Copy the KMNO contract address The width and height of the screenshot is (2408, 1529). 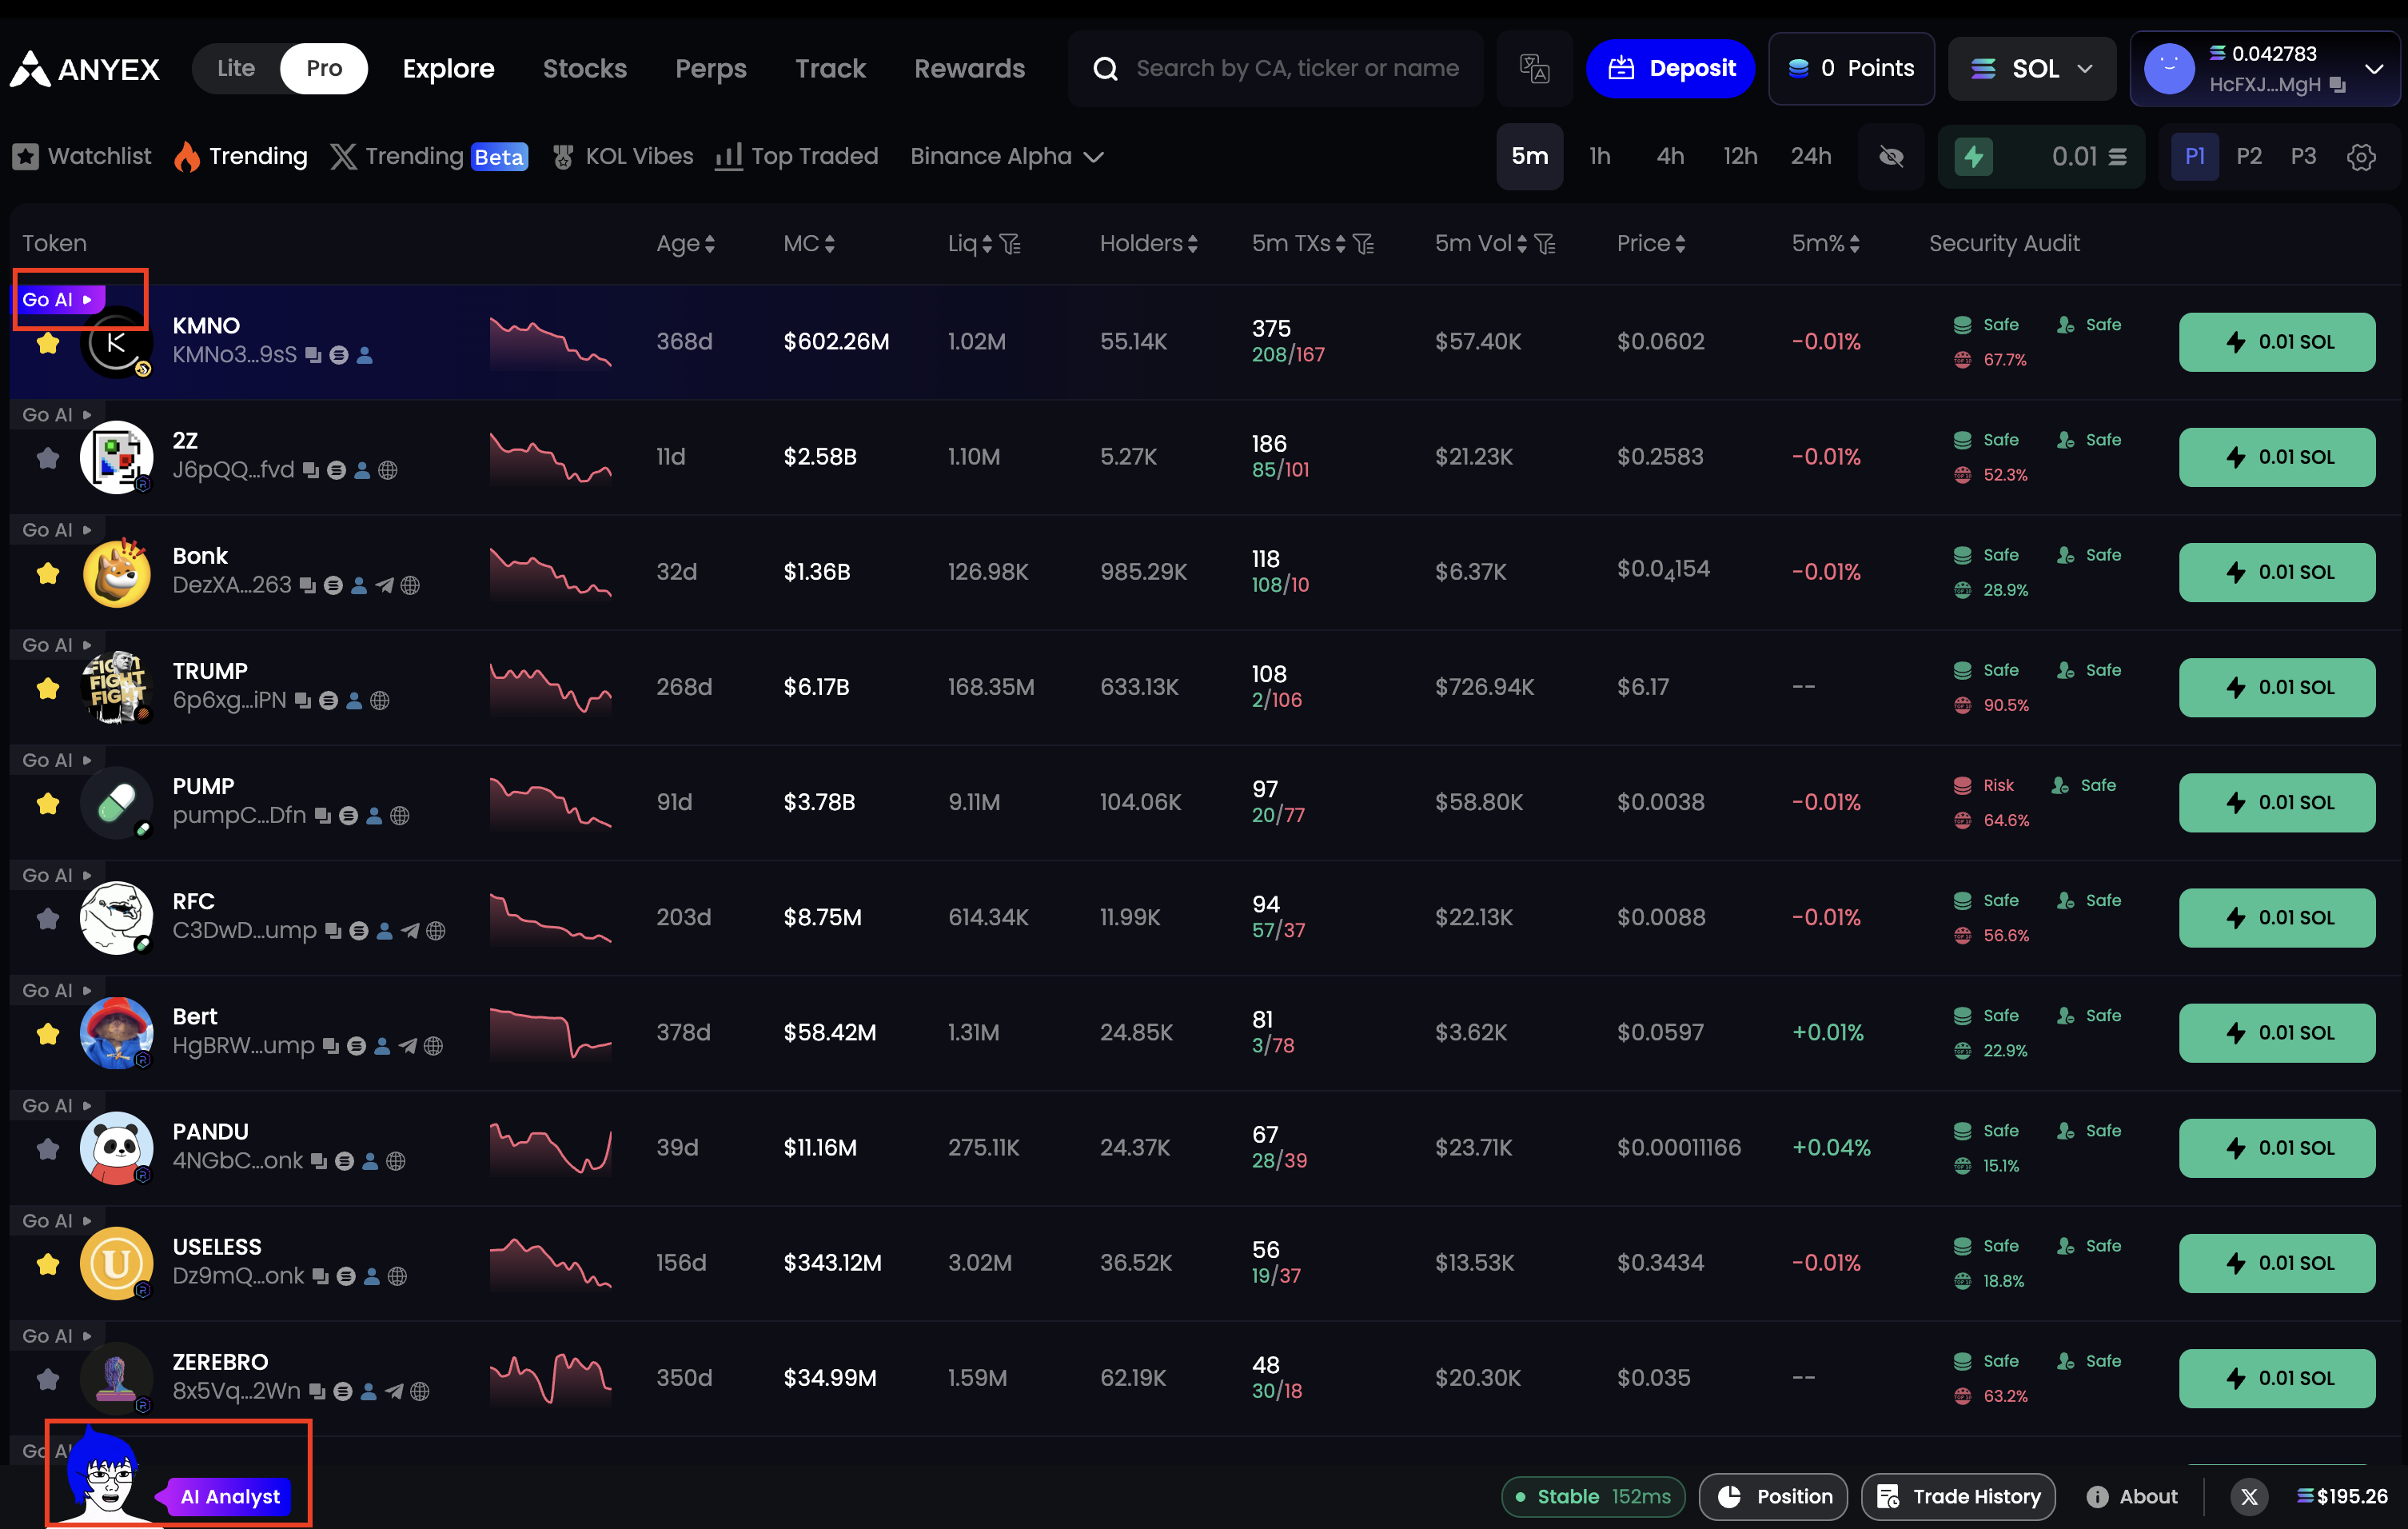313,355
